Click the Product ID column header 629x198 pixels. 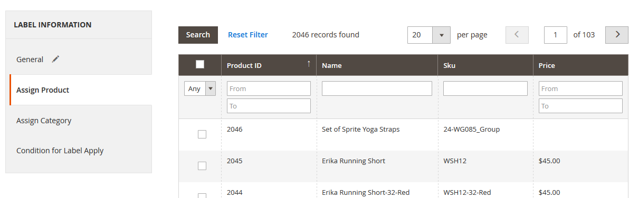269,65
